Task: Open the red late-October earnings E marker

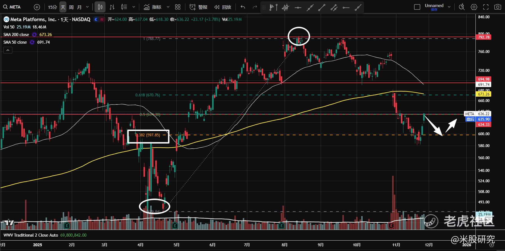Action: [391, 225]
